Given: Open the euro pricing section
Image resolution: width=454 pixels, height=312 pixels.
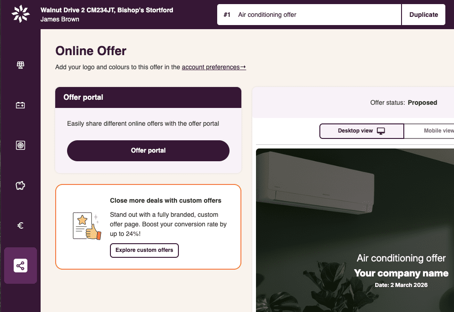Looking at the screenshot, I should [x=21, y=225].
